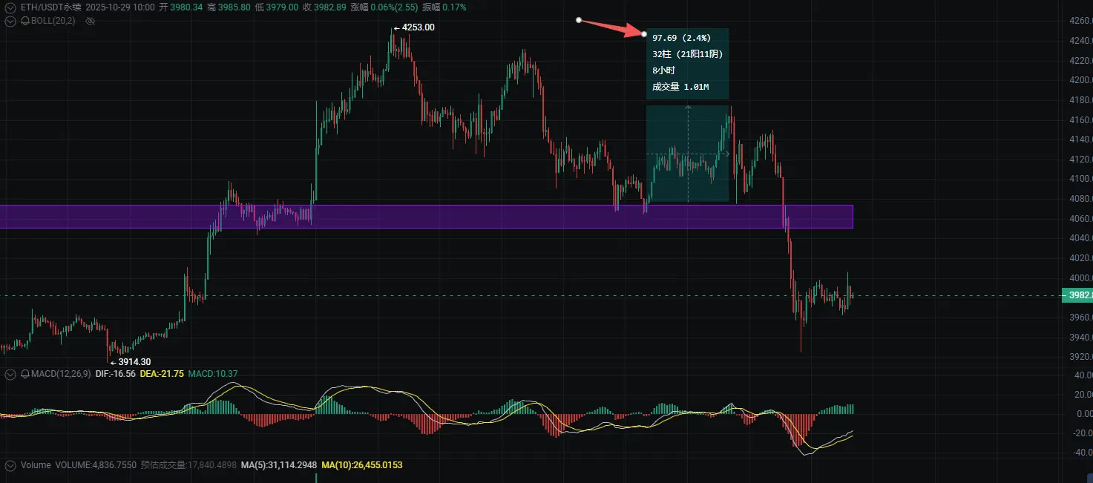1093x483 pixels.
Task: Click the 3920.00 label on price axis
Action: [1080, 357]
